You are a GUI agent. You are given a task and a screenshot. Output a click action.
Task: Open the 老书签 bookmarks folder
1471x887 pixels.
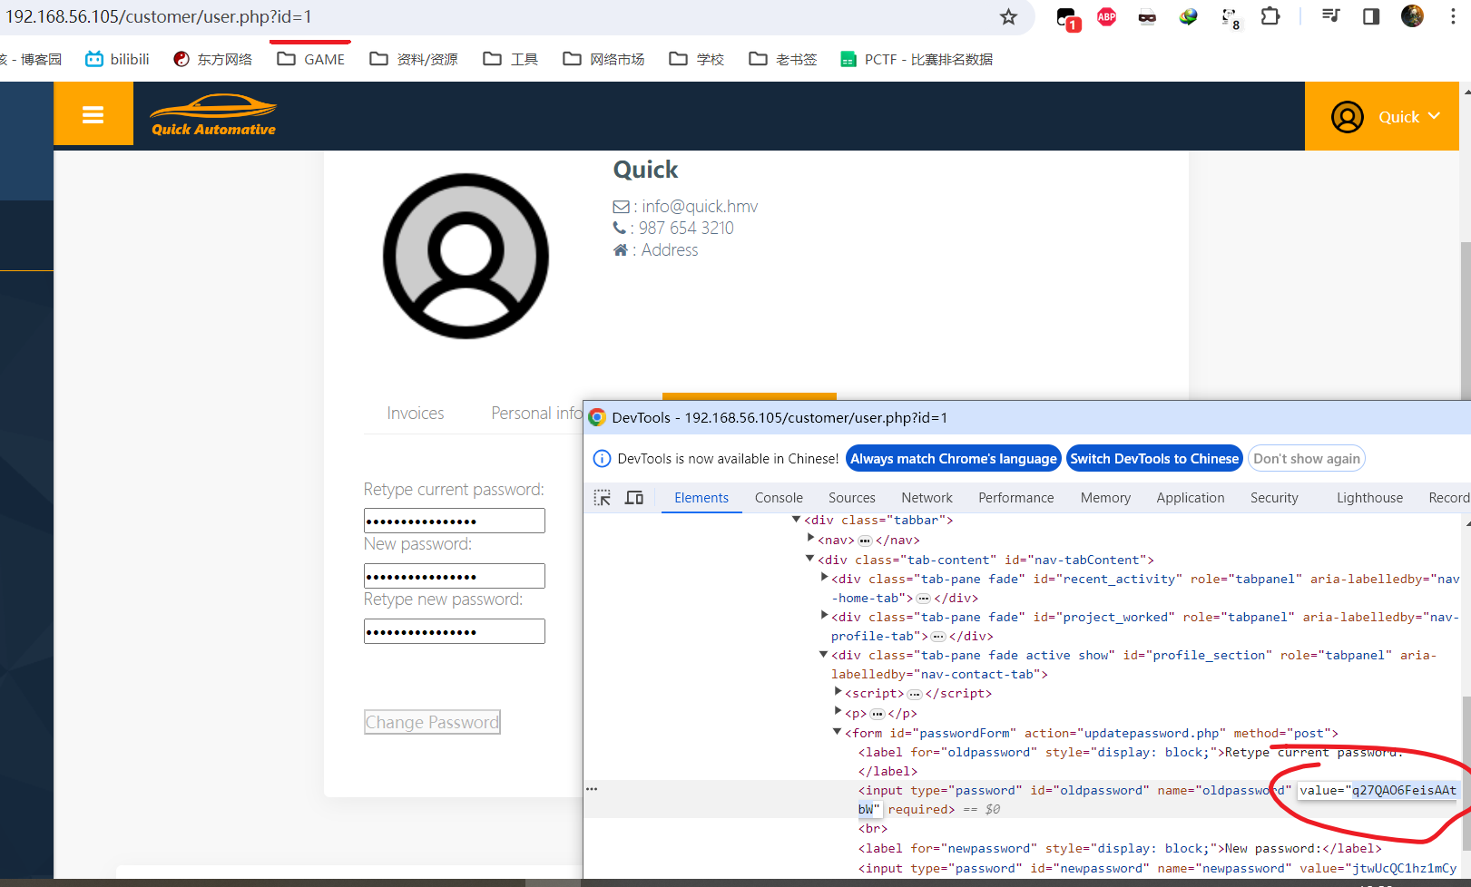tap(783, 59)
